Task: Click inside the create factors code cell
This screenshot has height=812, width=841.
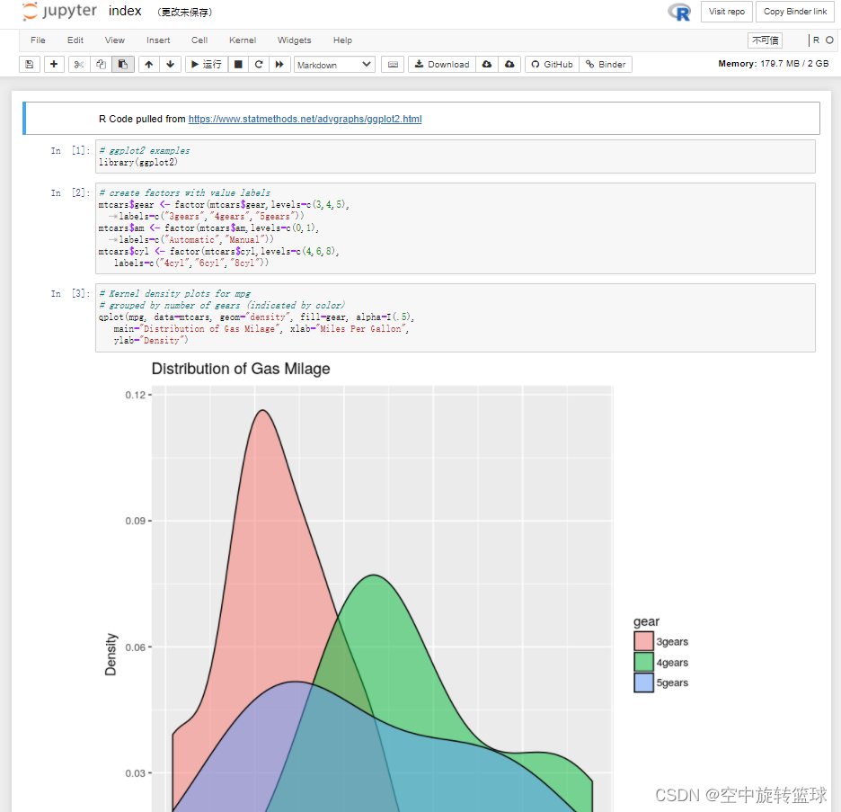Action: pos(455,228)
